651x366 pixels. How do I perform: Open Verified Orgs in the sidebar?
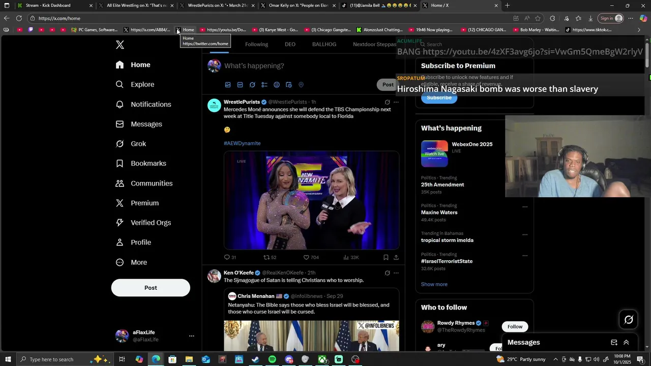point(143,223)
